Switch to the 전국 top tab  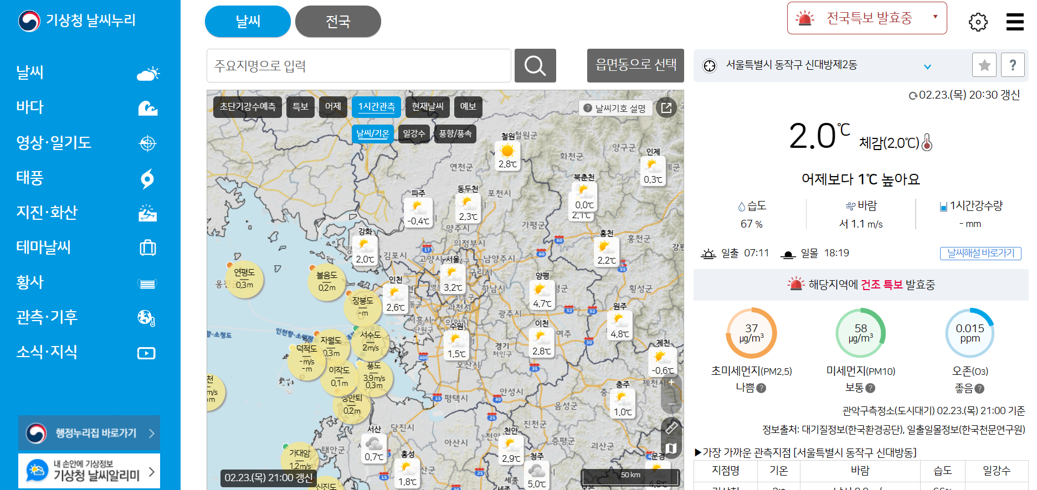(338, 22)
